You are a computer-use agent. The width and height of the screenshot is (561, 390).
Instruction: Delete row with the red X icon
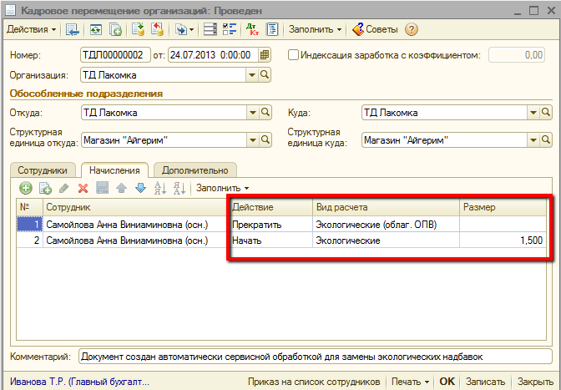(83, 189)
